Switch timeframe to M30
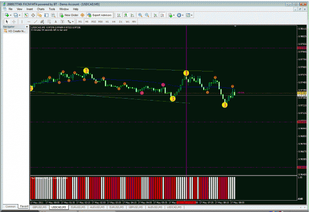Screen dimensions: 309x212 pos(100,22)
